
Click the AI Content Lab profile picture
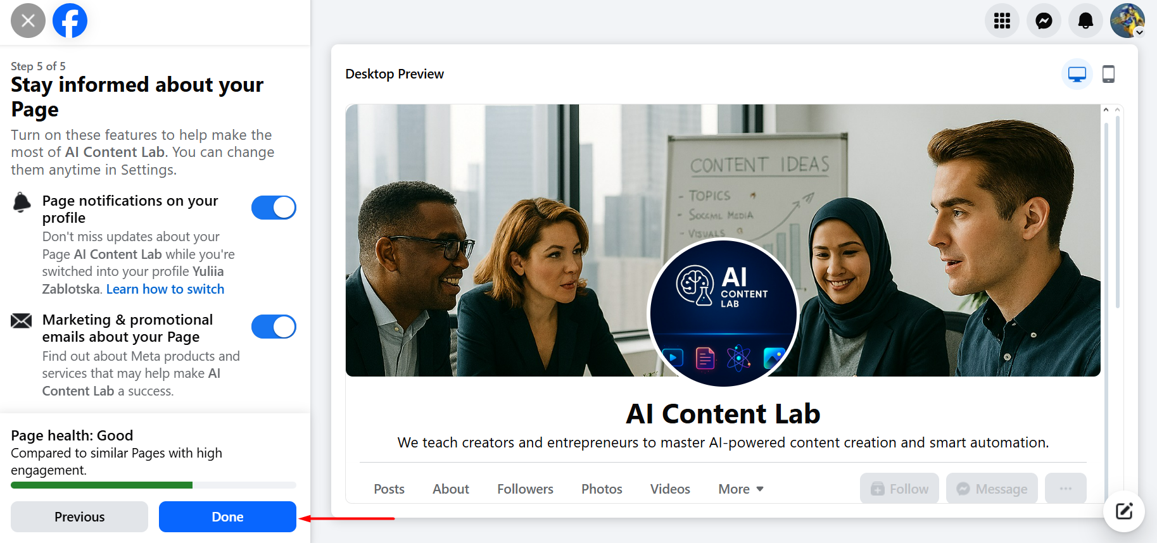click(x=723, y=313)
